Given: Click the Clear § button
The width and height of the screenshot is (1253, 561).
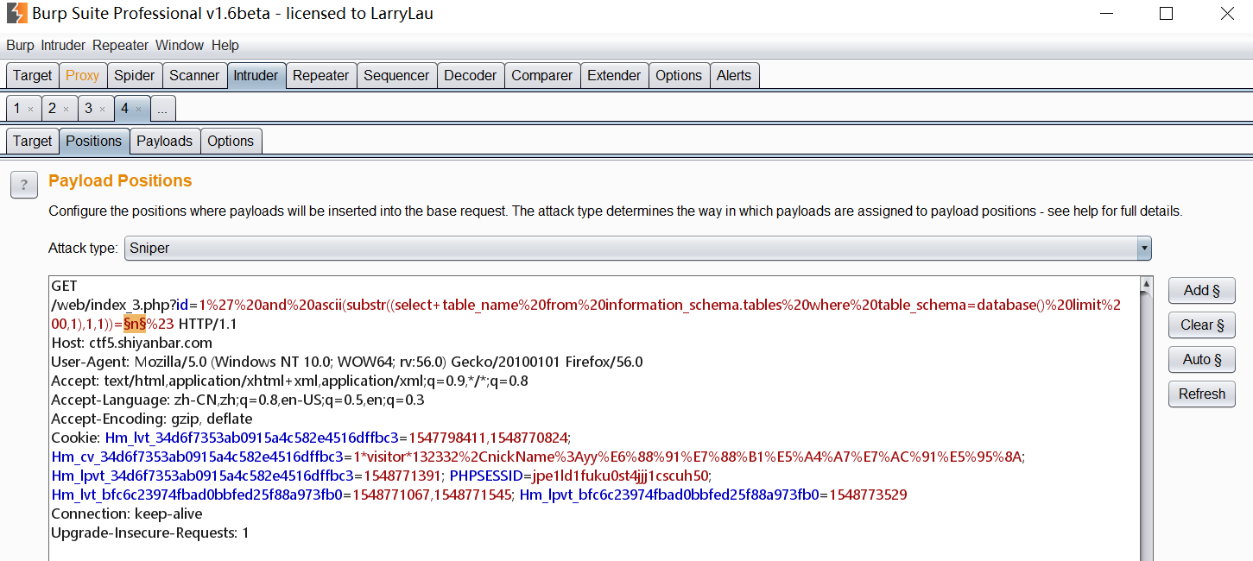Looking at the screenshot, I should 1202,325.
